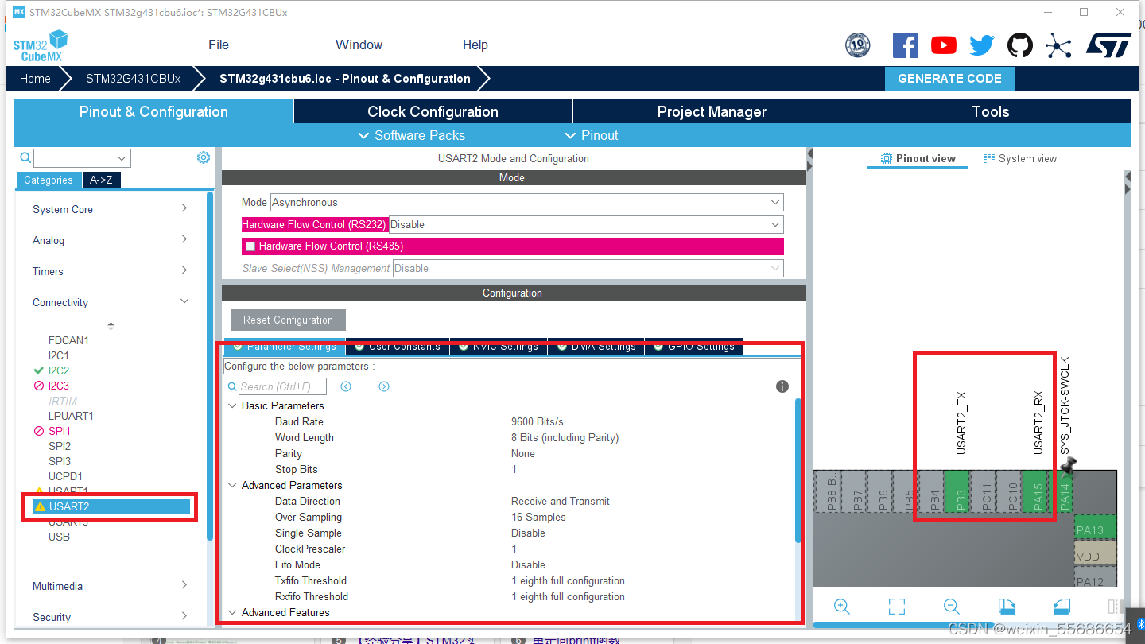The image size is (1145, 644).
Task: Collapse the Basic Parameters group
Action: tap(233, 405)
